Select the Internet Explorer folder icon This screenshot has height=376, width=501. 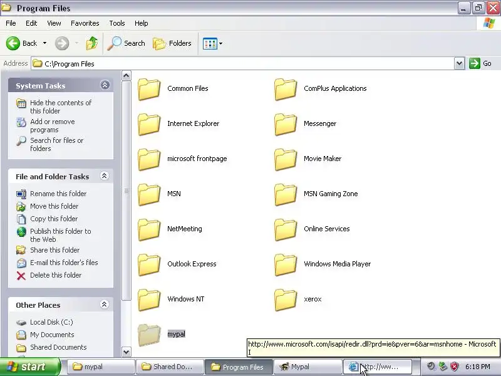149,124
